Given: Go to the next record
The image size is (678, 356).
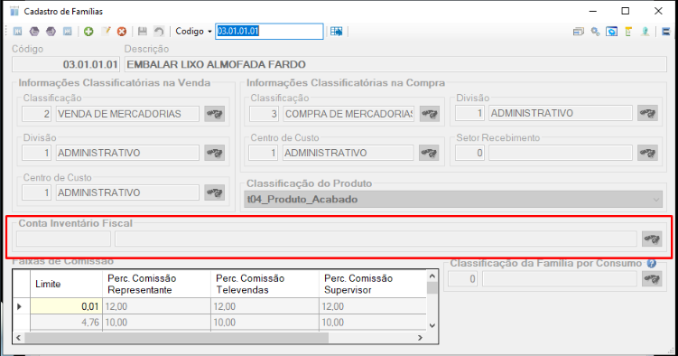Looking at the screenshot, I should tap(51, 31).
